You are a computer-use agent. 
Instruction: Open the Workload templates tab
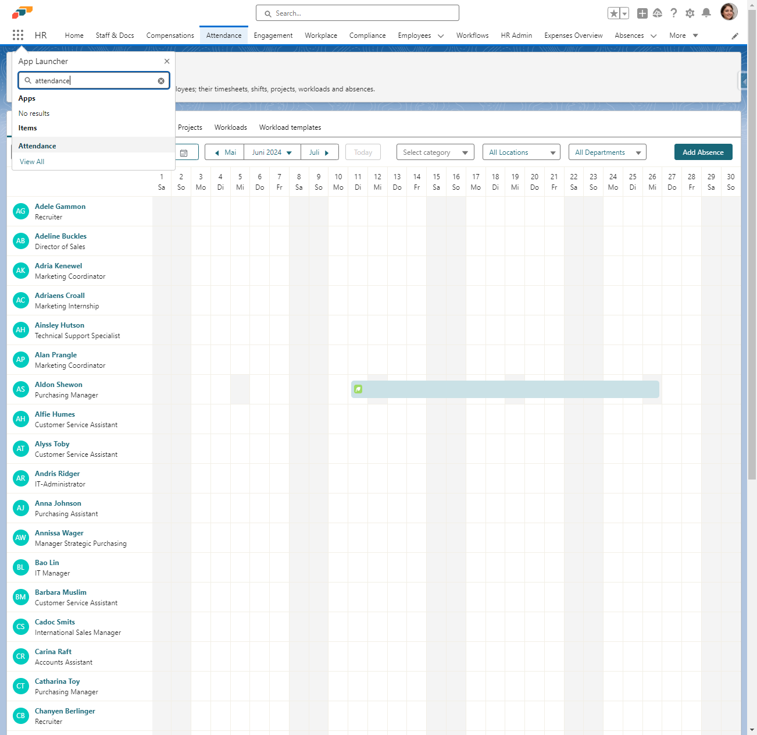pos(290,127)
